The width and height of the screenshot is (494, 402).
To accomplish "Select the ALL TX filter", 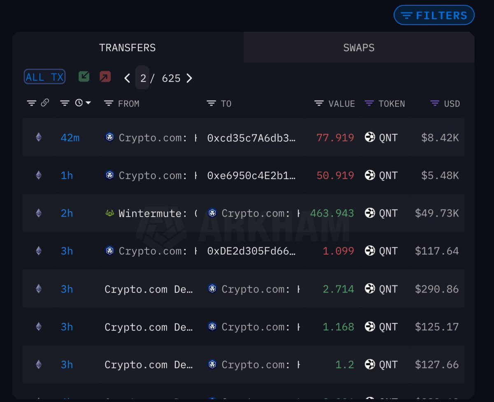I will coord(44,77).
